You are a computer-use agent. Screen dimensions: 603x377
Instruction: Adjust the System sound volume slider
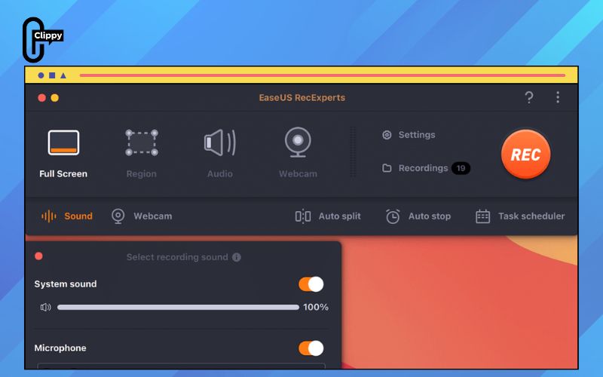tap(178, 308)
